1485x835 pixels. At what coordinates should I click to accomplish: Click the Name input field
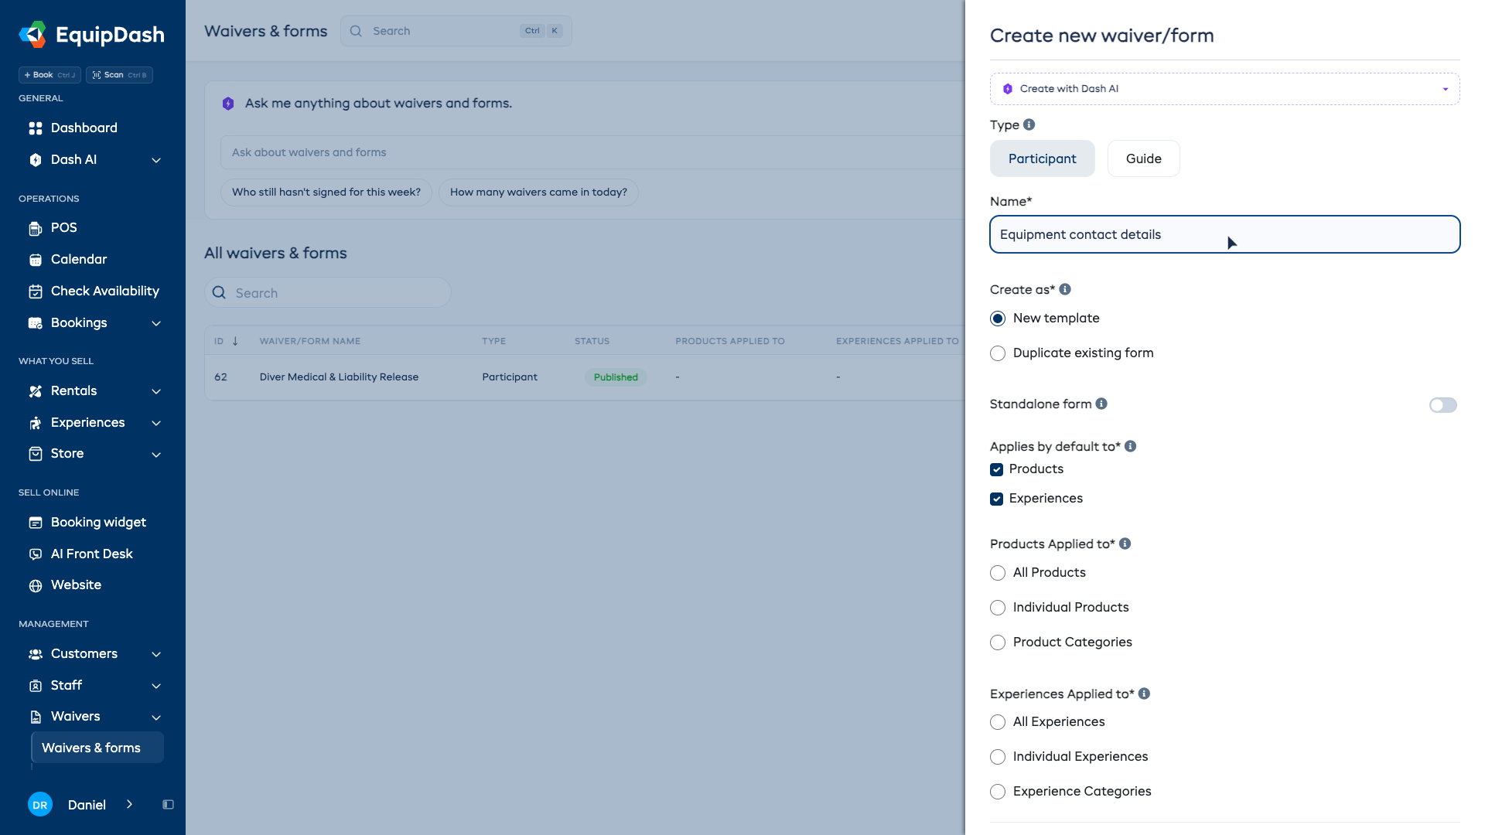pos(1225,234)
